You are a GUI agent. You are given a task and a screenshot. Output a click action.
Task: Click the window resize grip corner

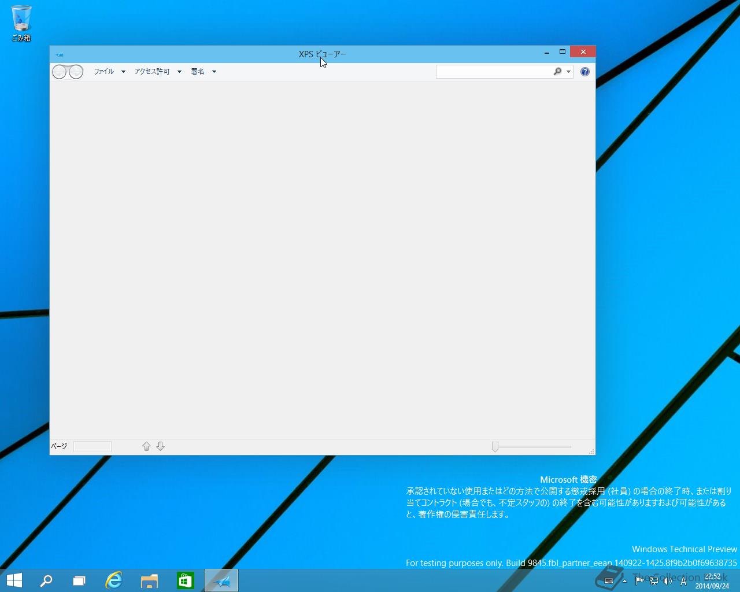pos(591,451)
